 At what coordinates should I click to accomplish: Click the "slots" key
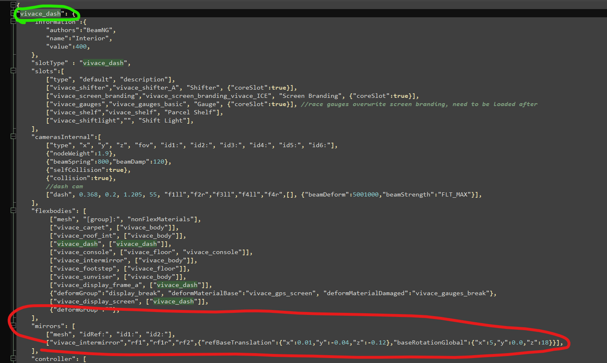tap(44, 71)
